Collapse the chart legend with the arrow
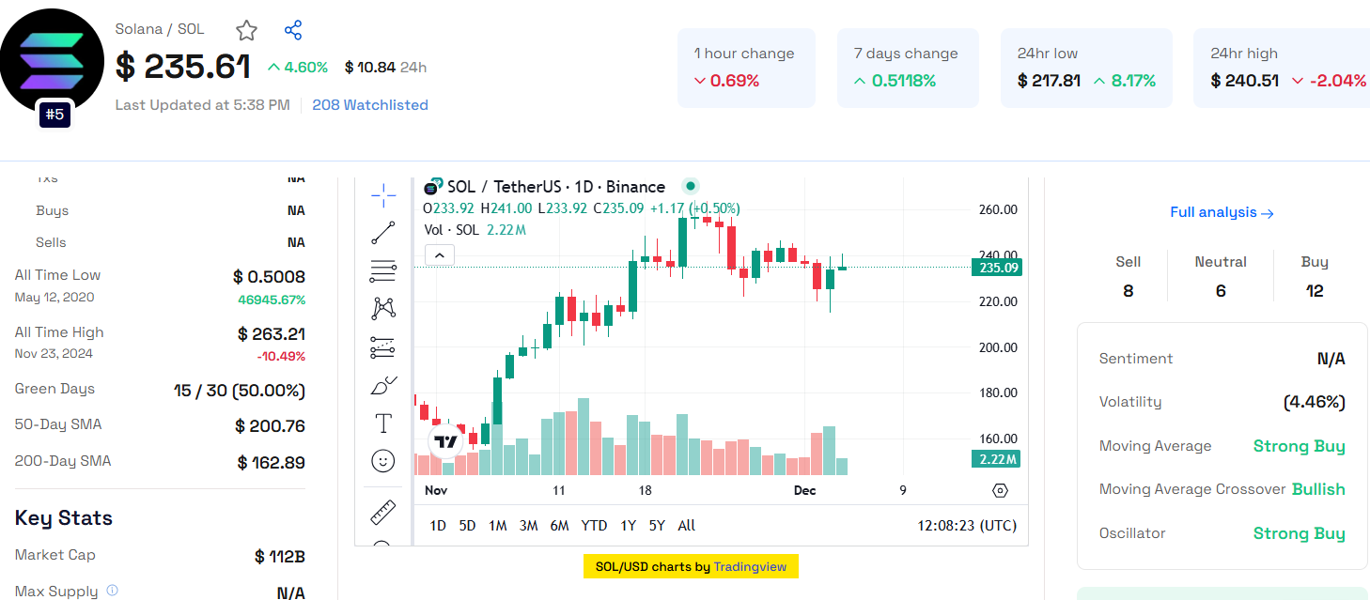Viewport: 1370px width, 600px height. (x=439, y=254)
